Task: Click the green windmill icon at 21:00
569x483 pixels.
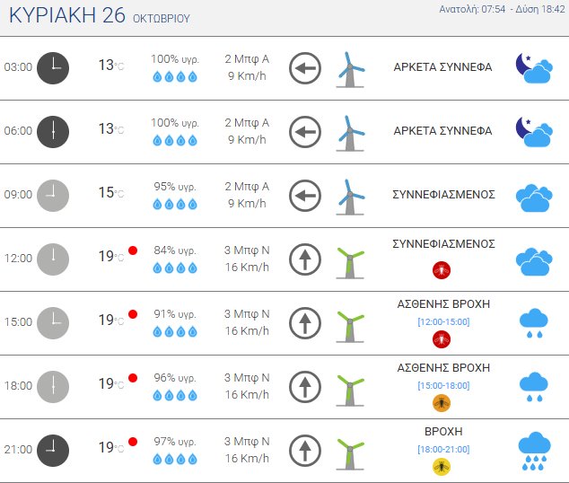Action: pos(350,451)
